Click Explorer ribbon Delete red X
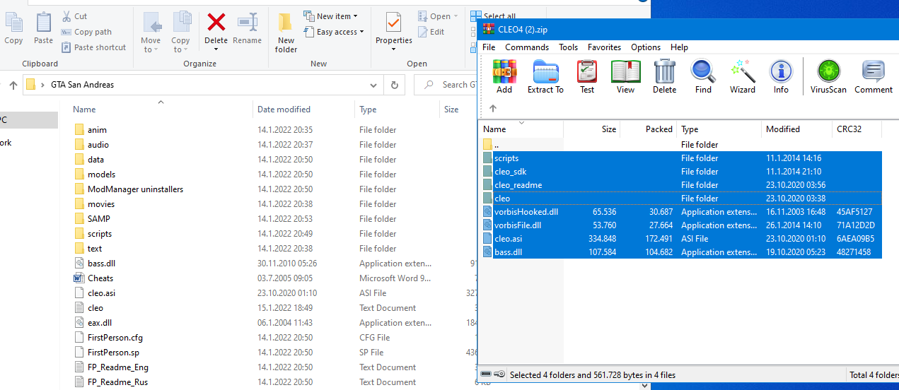 (x=216, y=23)
